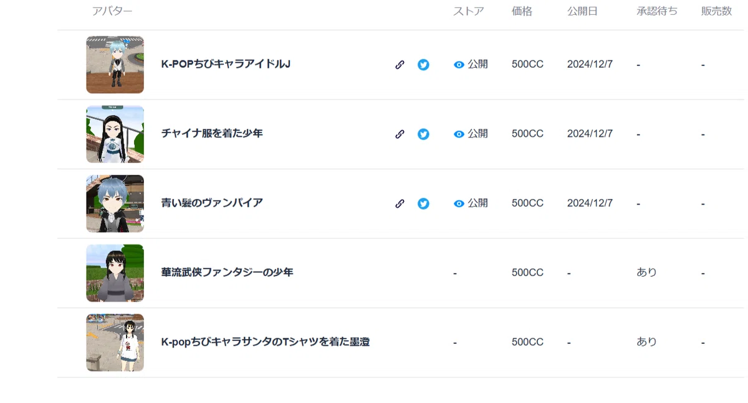Open 青い髪のヴァンパイア avatar thumbnail
The image size is (748, 403).
click(x=115, y=203)
